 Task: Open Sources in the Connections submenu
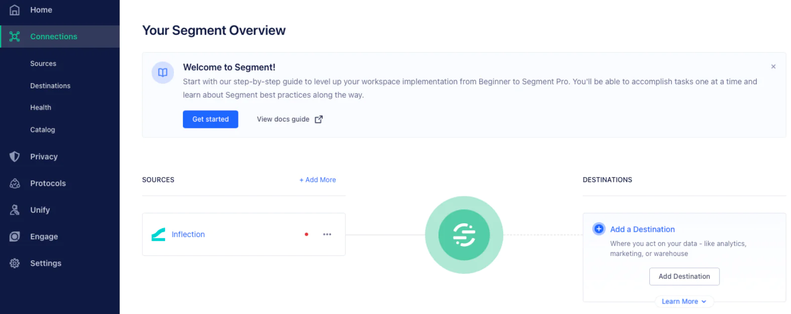coord(43,63)
